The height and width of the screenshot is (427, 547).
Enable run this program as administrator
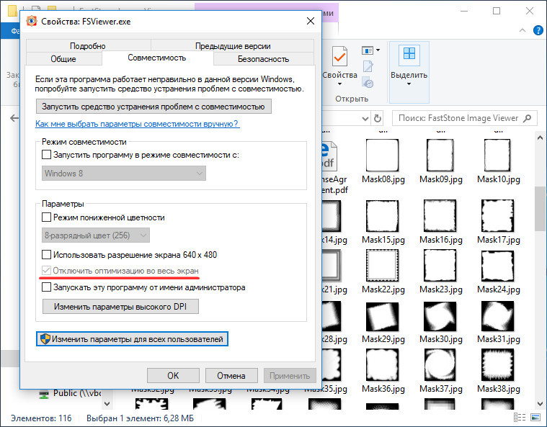pyautogui.click(x=46, y=287)
